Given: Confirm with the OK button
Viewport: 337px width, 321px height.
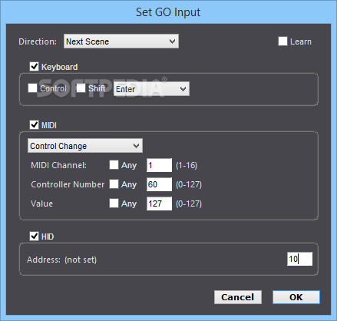Looking at the screenshot, I should (x=296, y=297).
